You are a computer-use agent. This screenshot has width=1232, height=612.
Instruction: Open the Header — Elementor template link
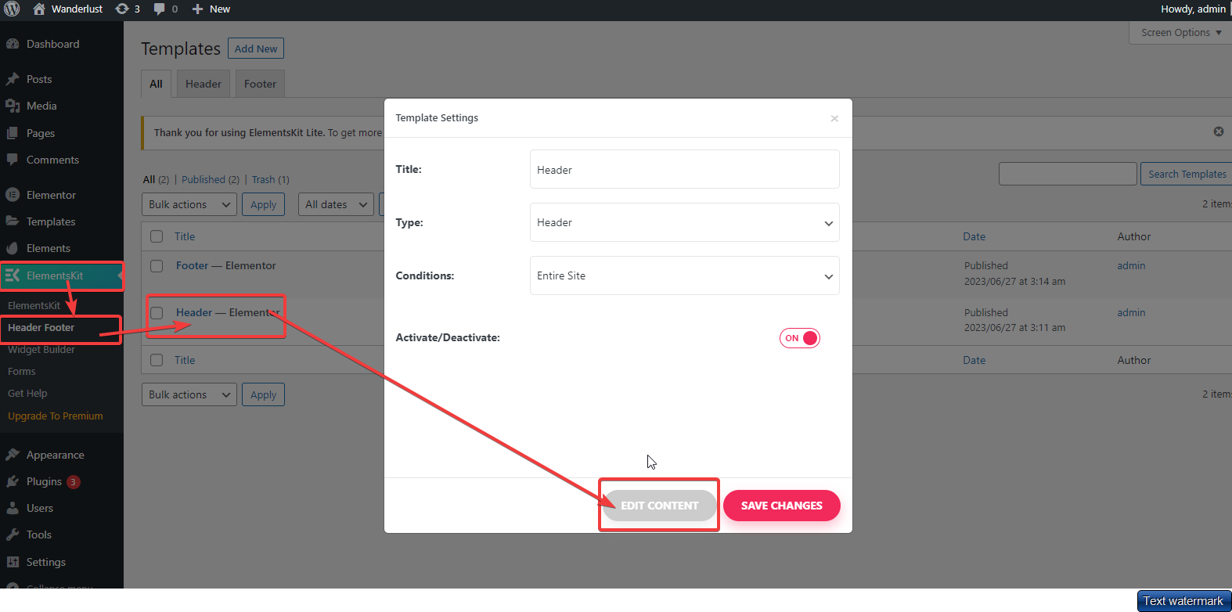228,313
